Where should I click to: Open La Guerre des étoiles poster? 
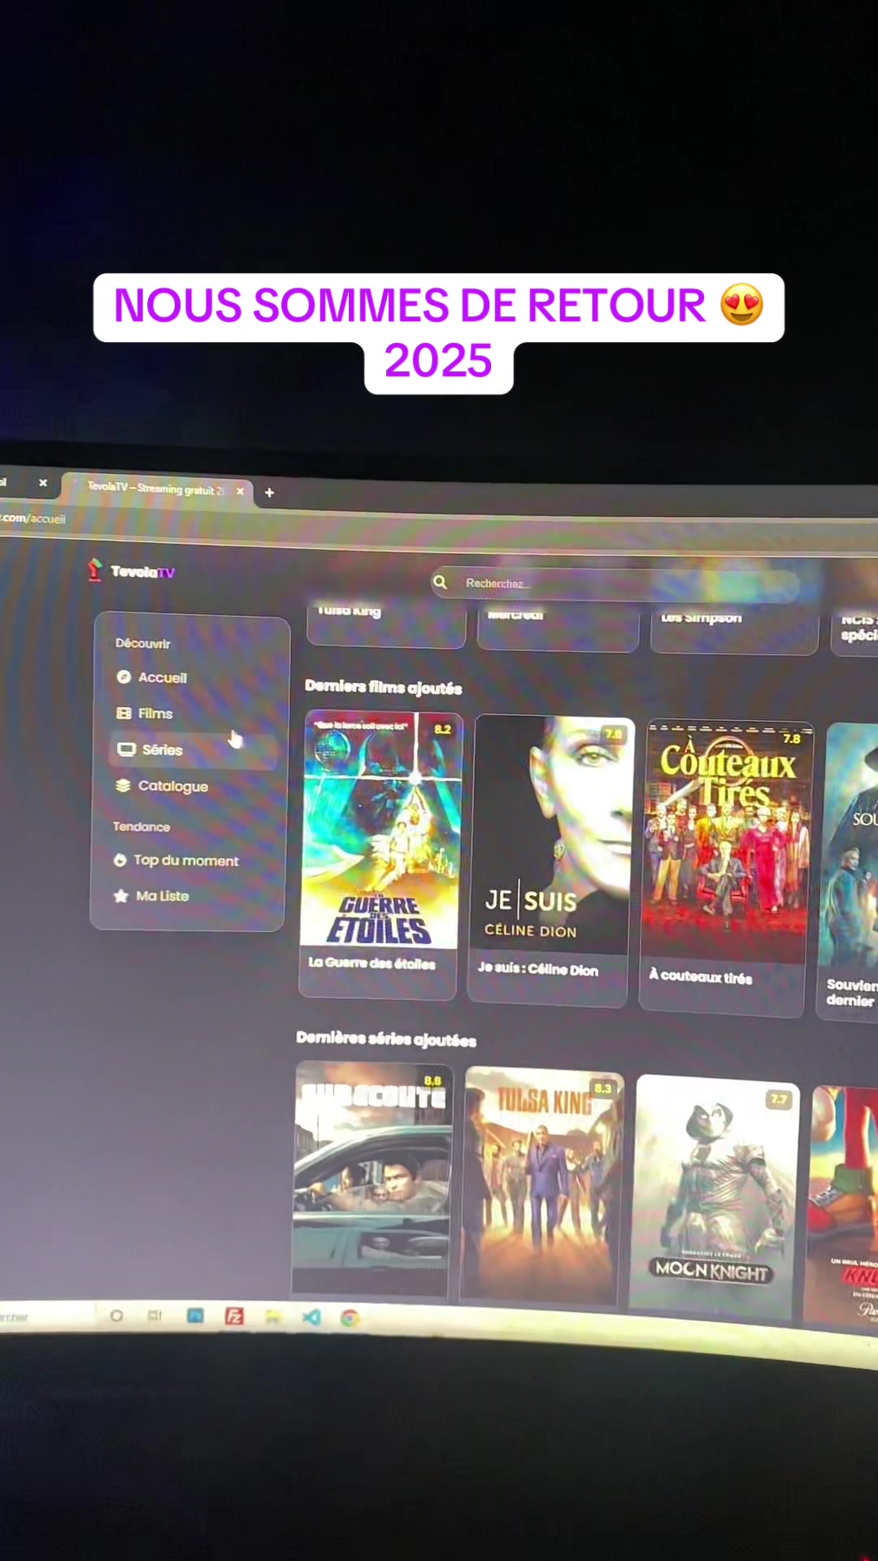pyautogui.click(x=381, y=829)
